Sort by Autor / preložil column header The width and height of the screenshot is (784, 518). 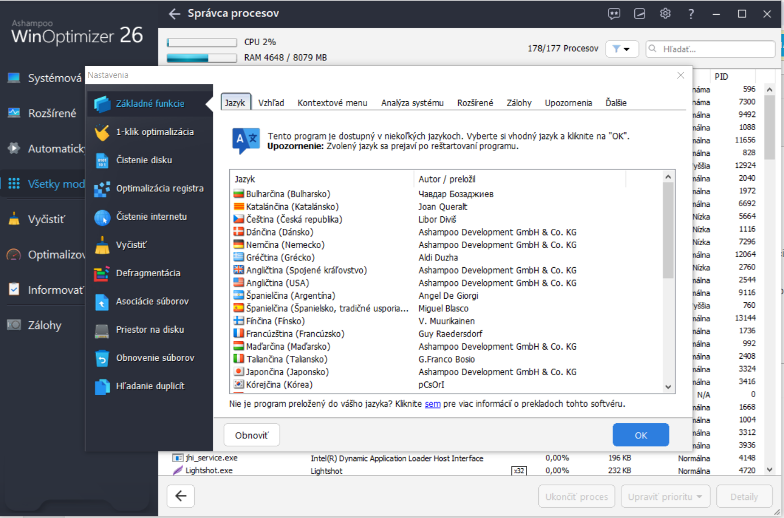(x=520, y=179)
